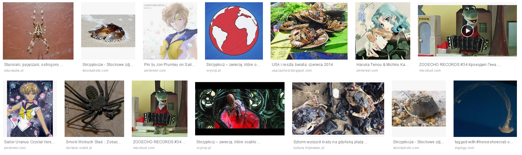Visit the edunauka.pl source link
The width and height of the screenshot is (522, 155).
click(14, 70)
